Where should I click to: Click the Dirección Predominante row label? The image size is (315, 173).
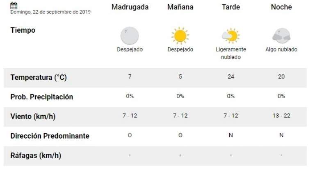click(50, 136)
